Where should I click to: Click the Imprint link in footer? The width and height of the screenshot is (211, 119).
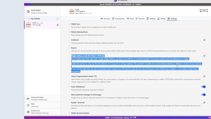pyautogui.click(x=126, y=118)
